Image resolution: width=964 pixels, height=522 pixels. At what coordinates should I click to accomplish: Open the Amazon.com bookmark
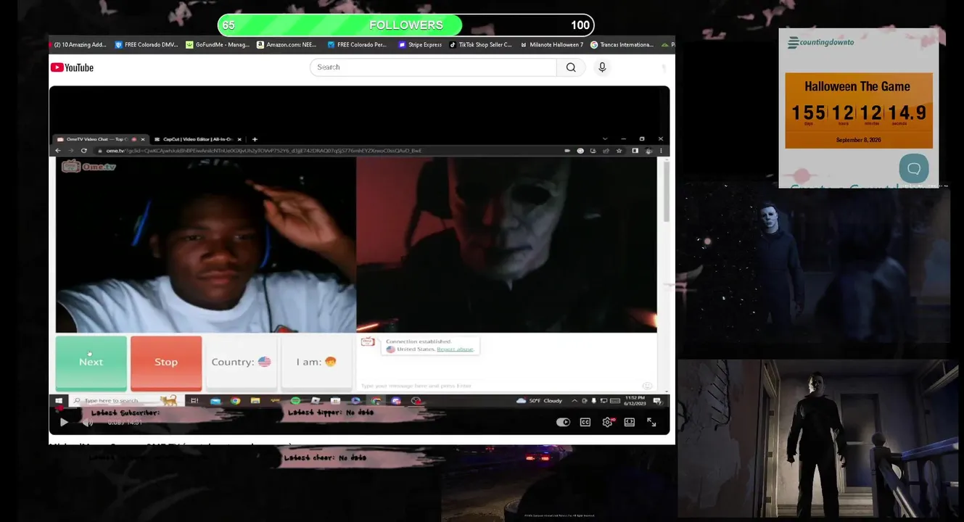tap(287, 45)
